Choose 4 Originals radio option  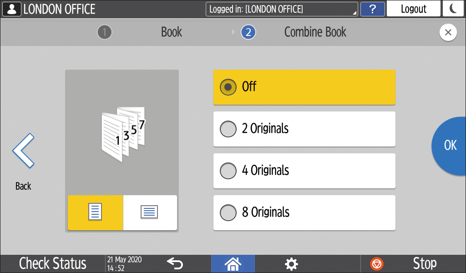[228, 171]
